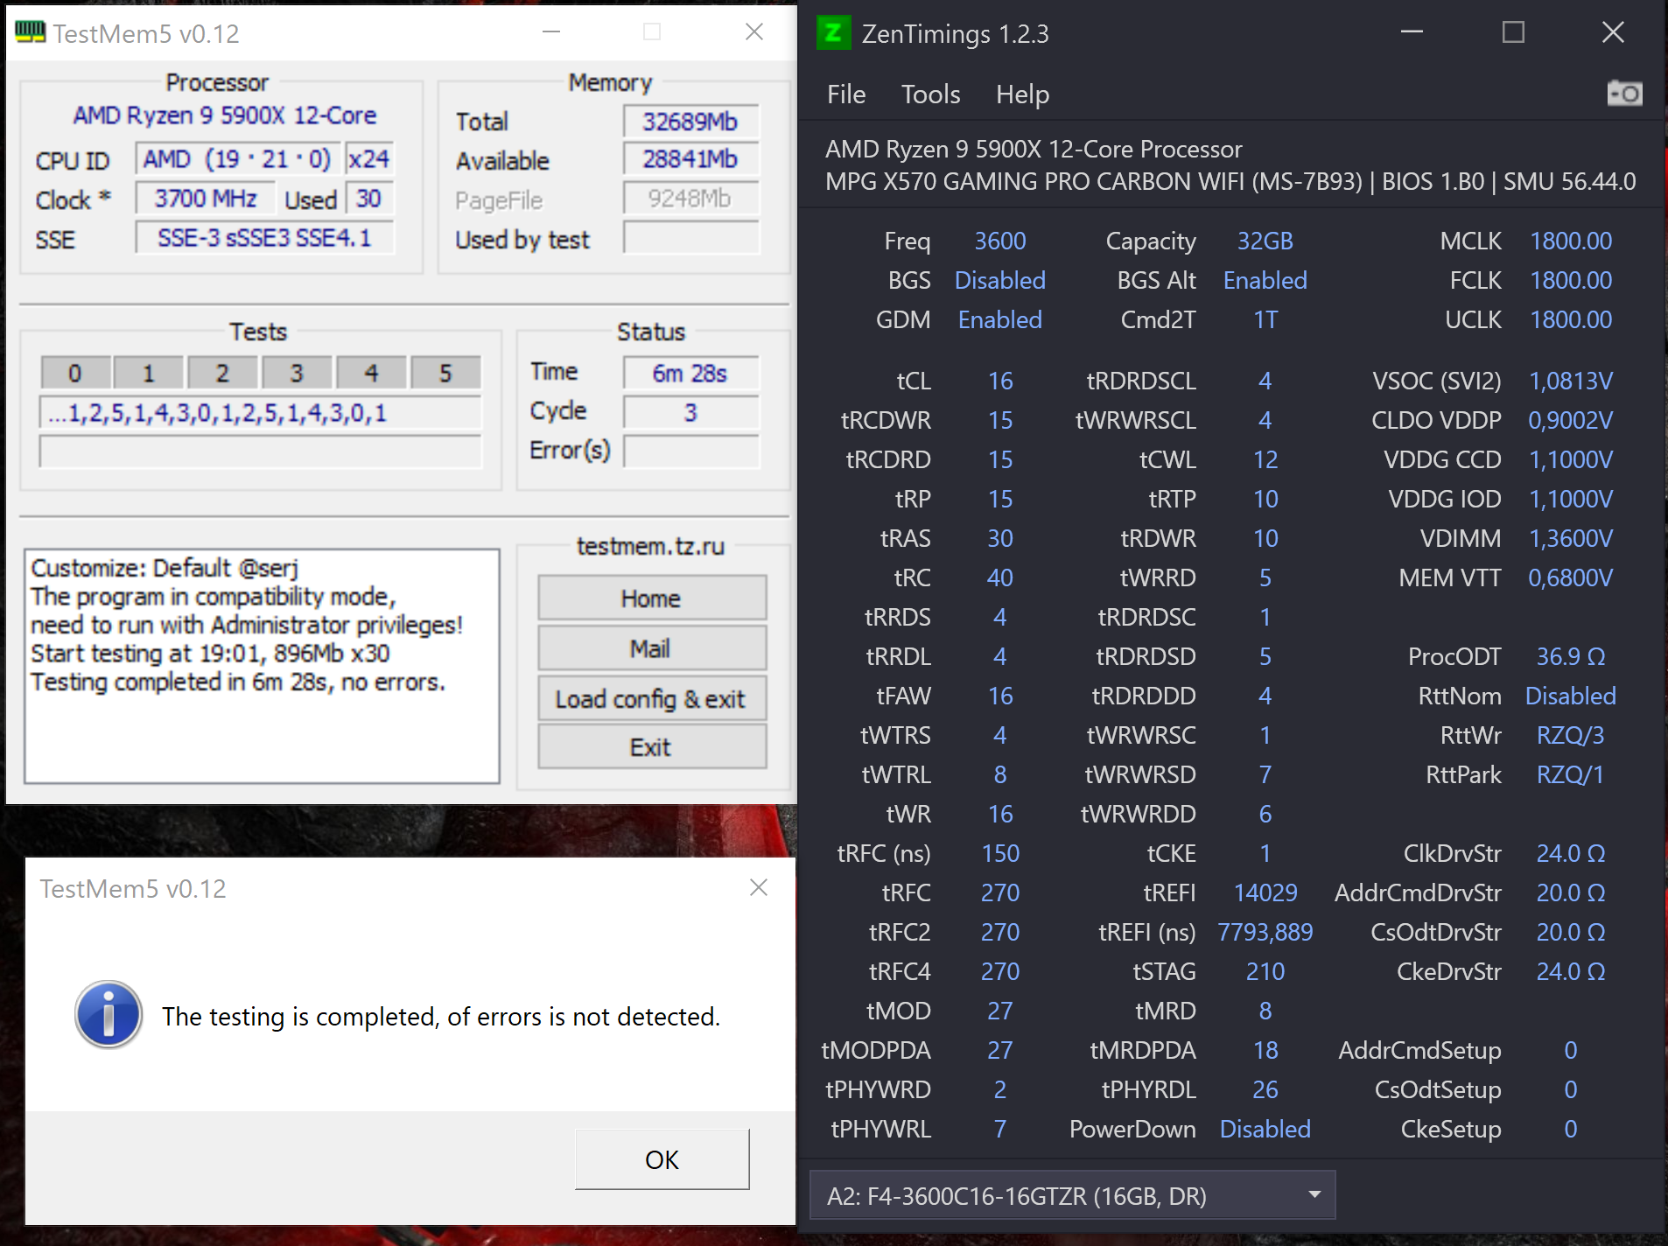Viewport: 1668px width, 1246px height.
Task: Click the GDM Enabled value
Action: (1000, 319)
